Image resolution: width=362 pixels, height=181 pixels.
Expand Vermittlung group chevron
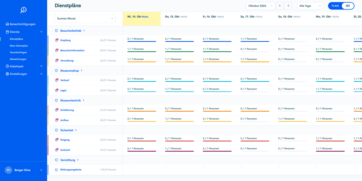[x=78, y=160]
